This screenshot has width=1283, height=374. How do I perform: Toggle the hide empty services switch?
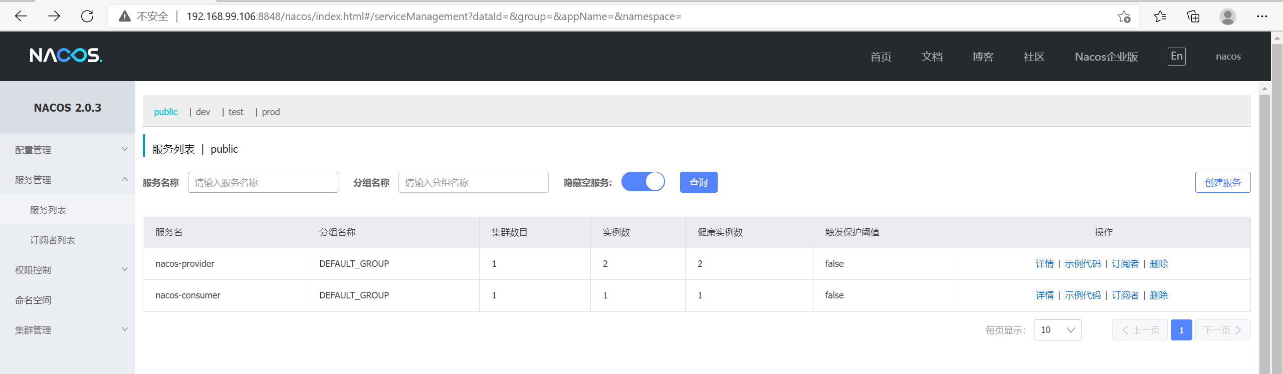pos(643,182)
